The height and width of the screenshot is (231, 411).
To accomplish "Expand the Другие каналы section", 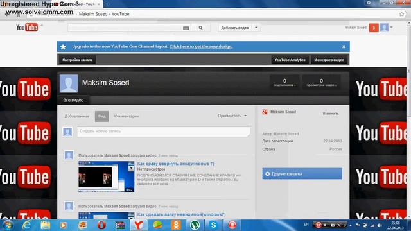I will tap(302, 174).
